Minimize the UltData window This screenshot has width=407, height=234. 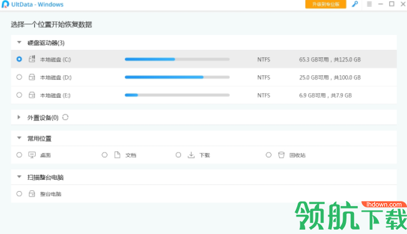(x=381, y=4)
